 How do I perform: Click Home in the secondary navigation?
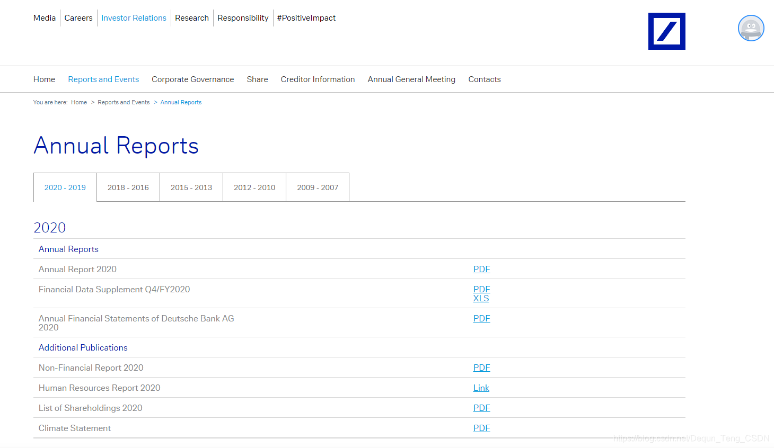(x=44, y=79)
